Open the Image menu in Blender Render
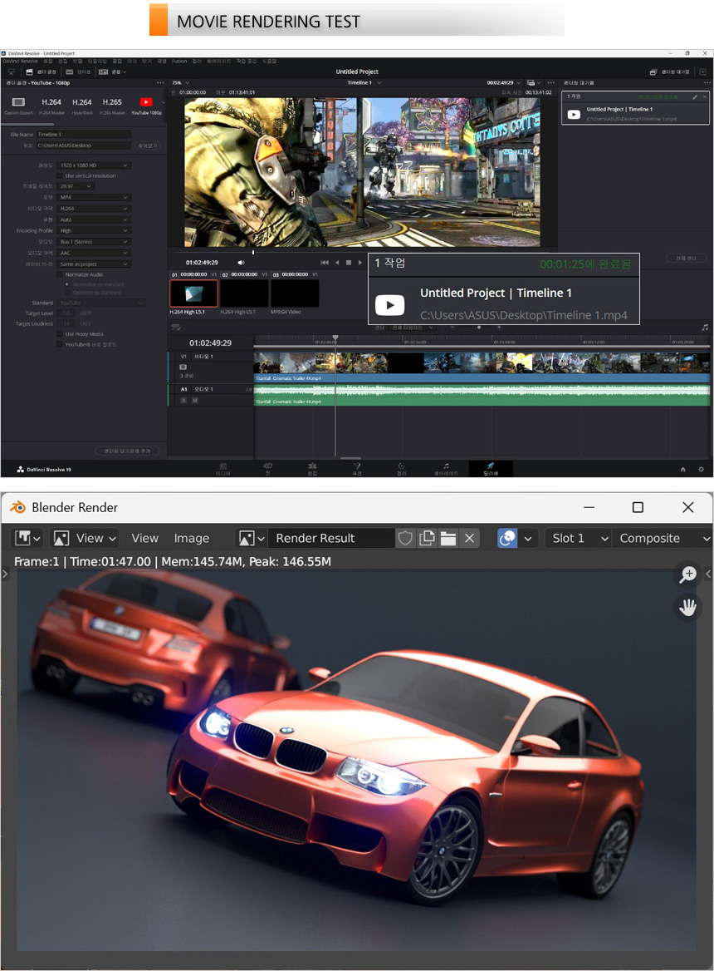 [x=191, y=539]
